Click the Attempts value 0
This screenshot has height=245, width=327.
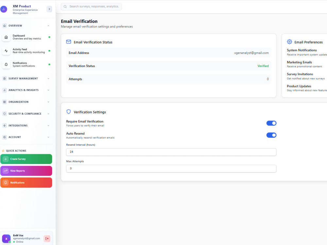tap(268, 79)
